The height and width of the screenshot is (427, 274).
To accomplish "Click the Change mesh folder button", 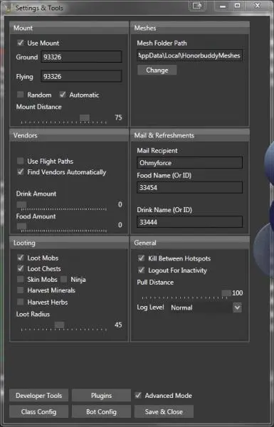I will coord(157,70).
